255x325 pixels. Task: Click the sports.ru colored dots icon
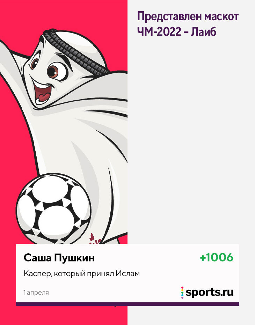click(182, 292)
